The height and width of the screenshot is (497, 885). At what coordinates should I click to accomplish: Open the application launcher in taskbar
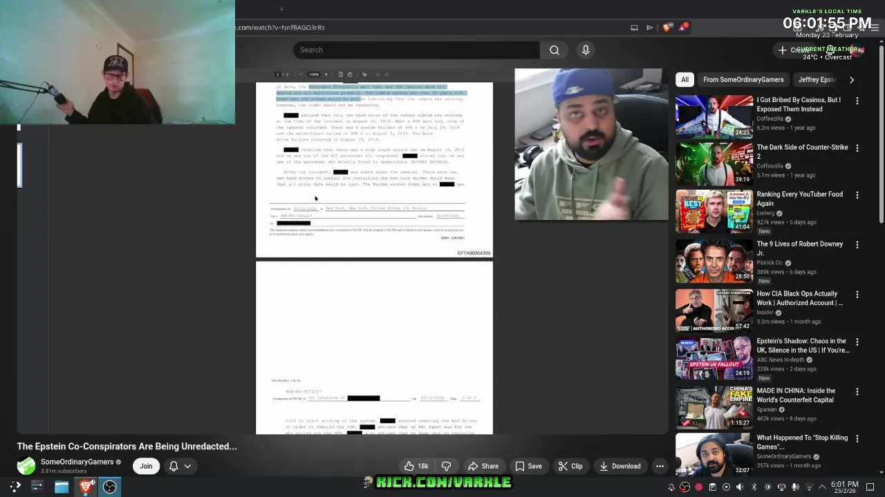tap(15, 487)
